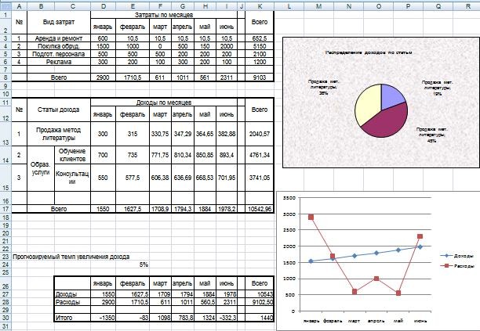This screenshot has width=480, height=331.
Task: Click the Select All corner box
Action: [5, 6]
